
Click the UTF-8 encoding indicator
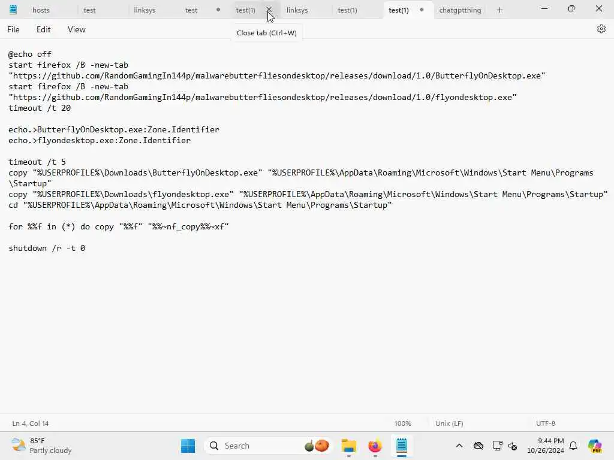pos(546,423)
